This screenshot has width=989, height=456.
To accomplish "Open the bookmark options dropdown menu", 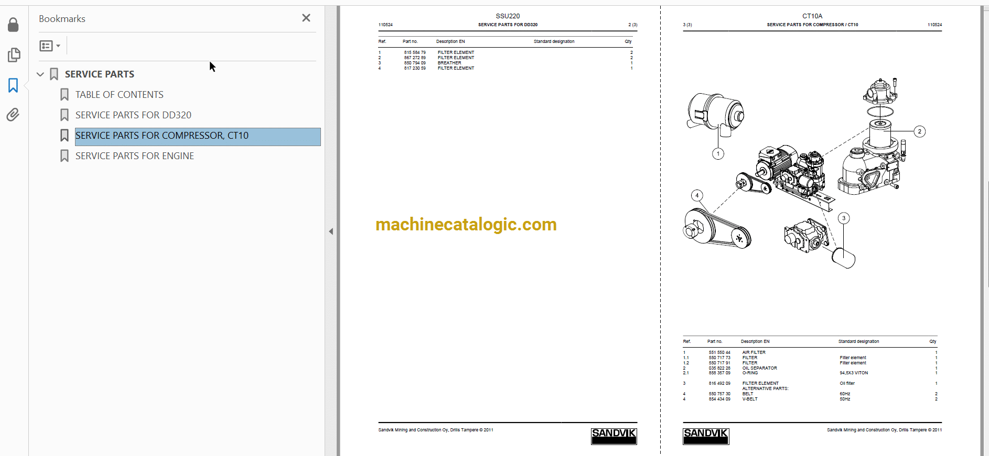I will tap(50, 46).
